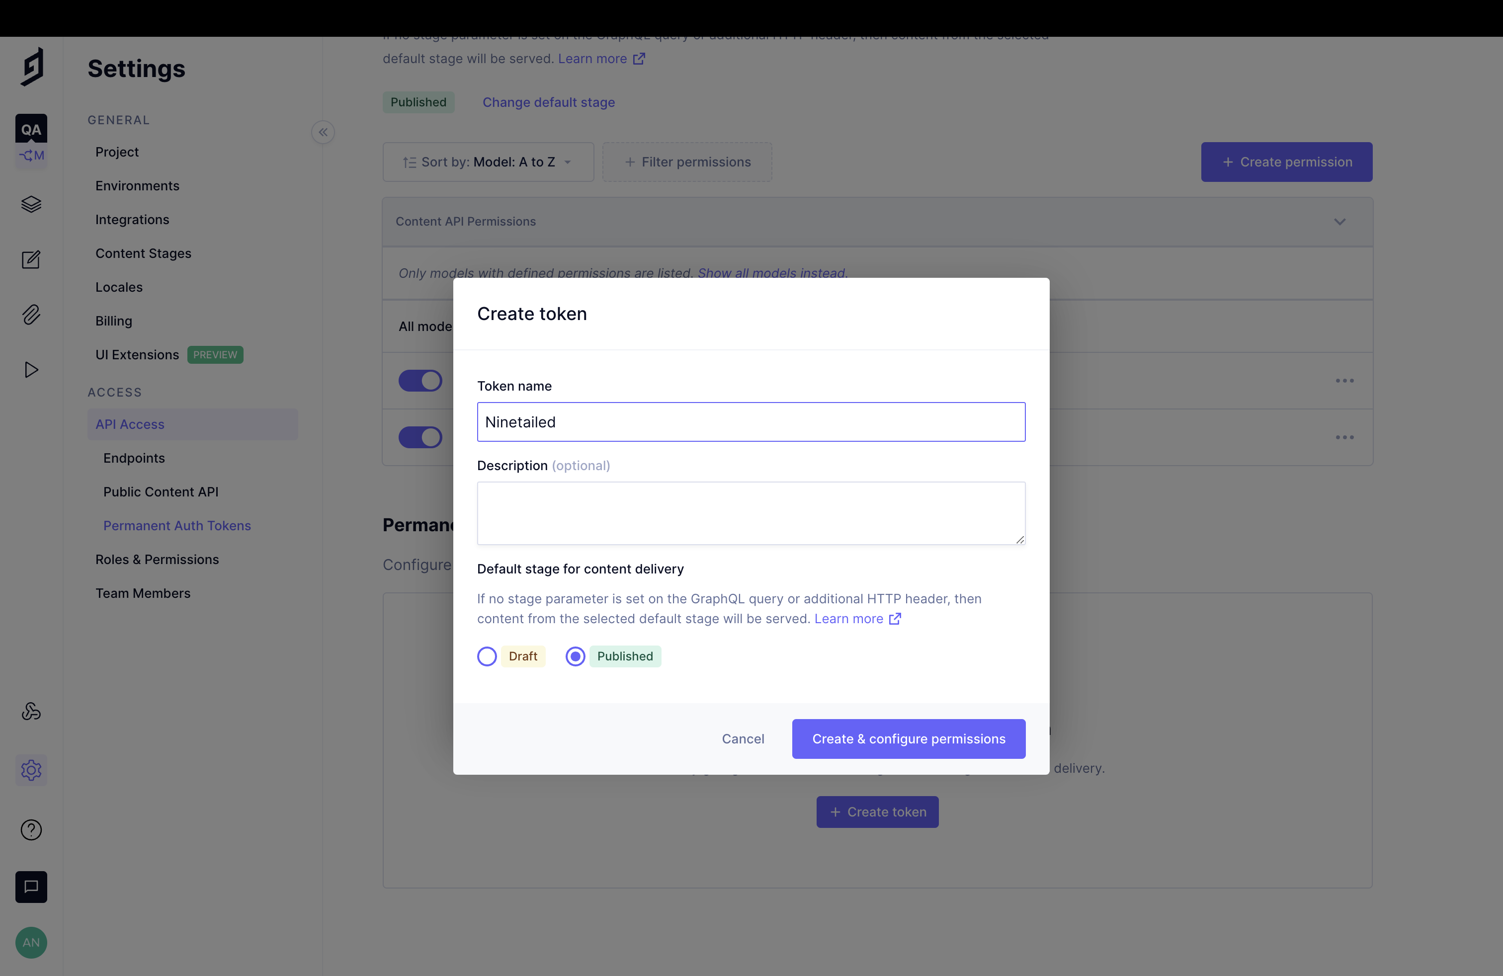Viewport: 1503px width, 976px height.
Task: Click the environment branch M icon
Action: click(x=32, y=156)
